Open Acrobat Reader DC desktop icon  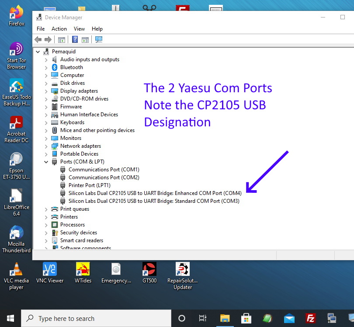point(16,129)
